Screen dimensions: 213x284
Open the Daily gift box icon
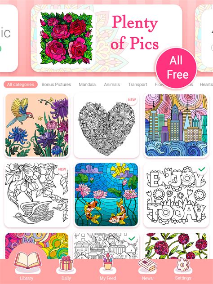[66, 263]
